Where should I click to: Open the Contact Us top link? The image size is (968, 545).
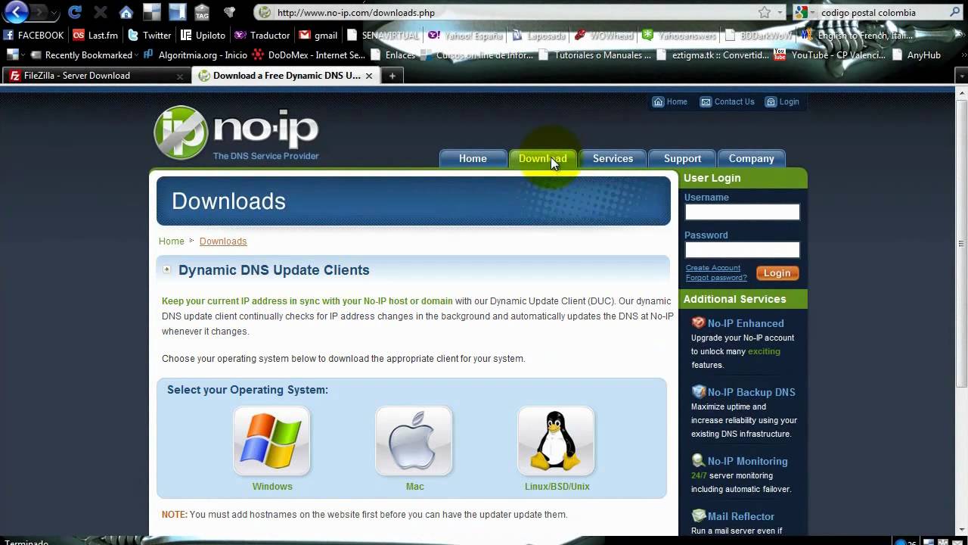coord(728,101)
